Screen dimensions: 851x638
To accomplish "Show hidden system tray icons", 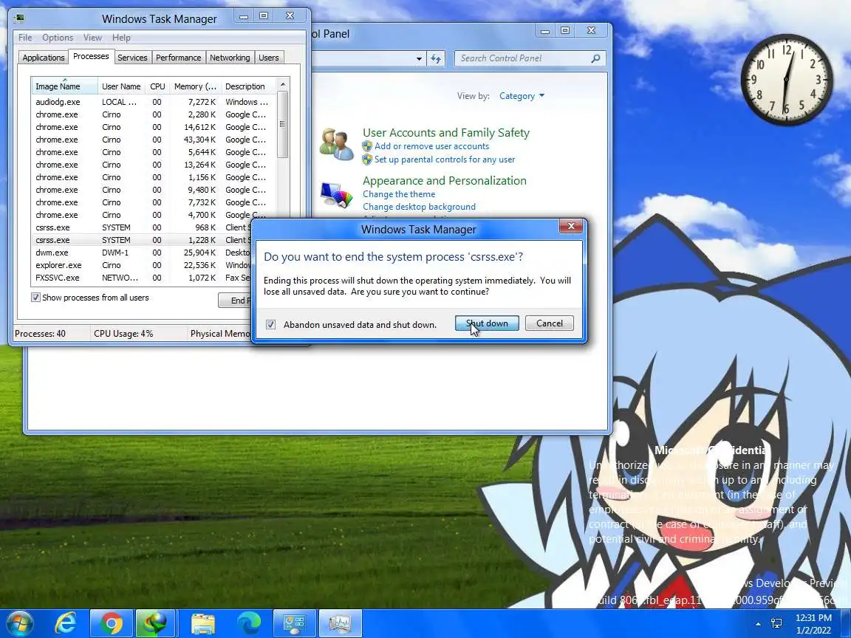I will [758, 625].
